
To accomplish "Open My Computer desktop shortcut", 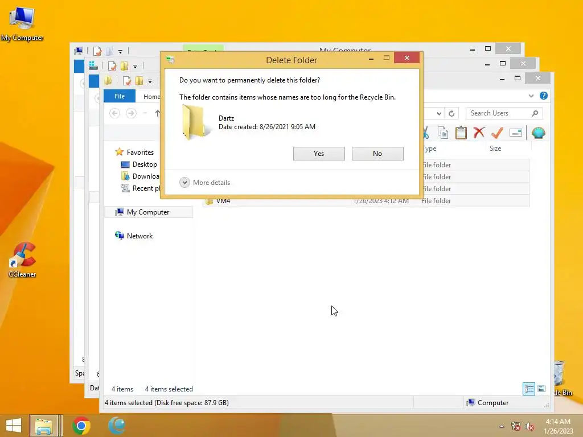I will coord(22,24).
